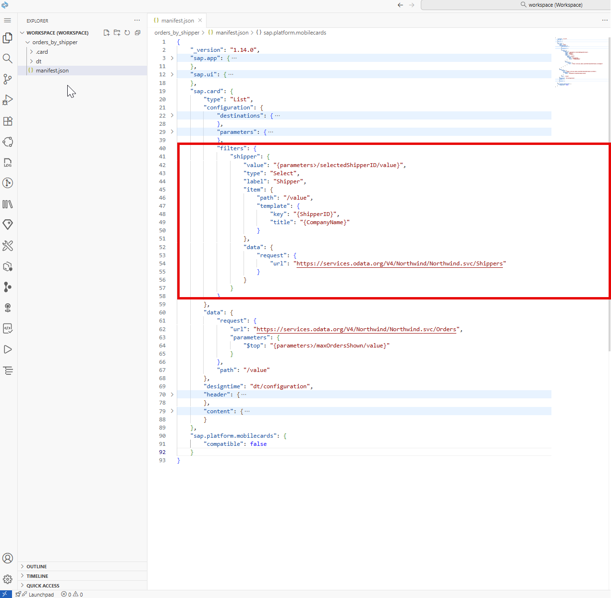
Task: Click the "_version" value "1.14.0"
Action: [x=244, y=50]
